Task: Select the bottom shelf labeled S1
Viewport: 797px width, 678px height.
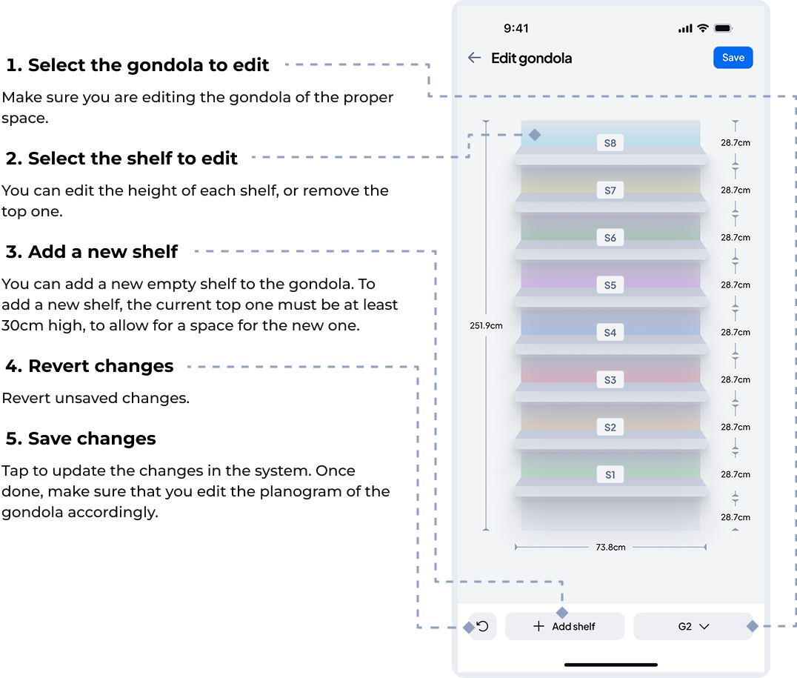Action: pos(609,474)
